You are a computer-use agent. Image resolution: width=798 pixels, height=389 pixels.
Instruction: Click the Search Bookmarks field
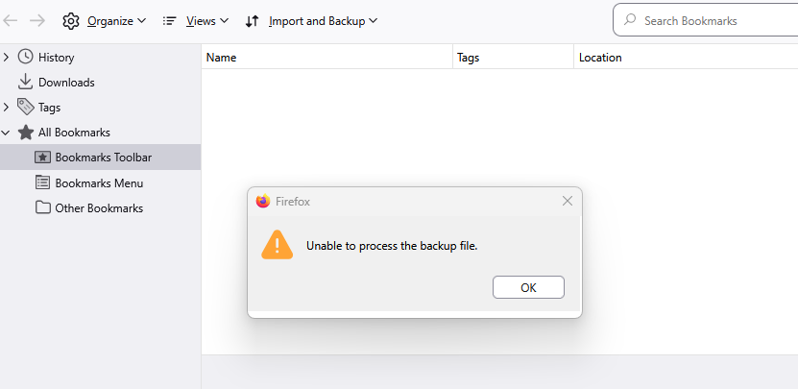(711, 20)
